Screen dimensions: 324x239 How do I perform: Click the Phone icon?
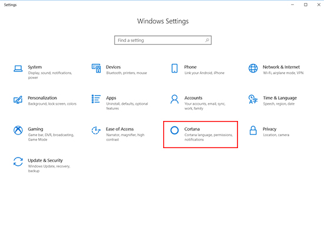174,68
